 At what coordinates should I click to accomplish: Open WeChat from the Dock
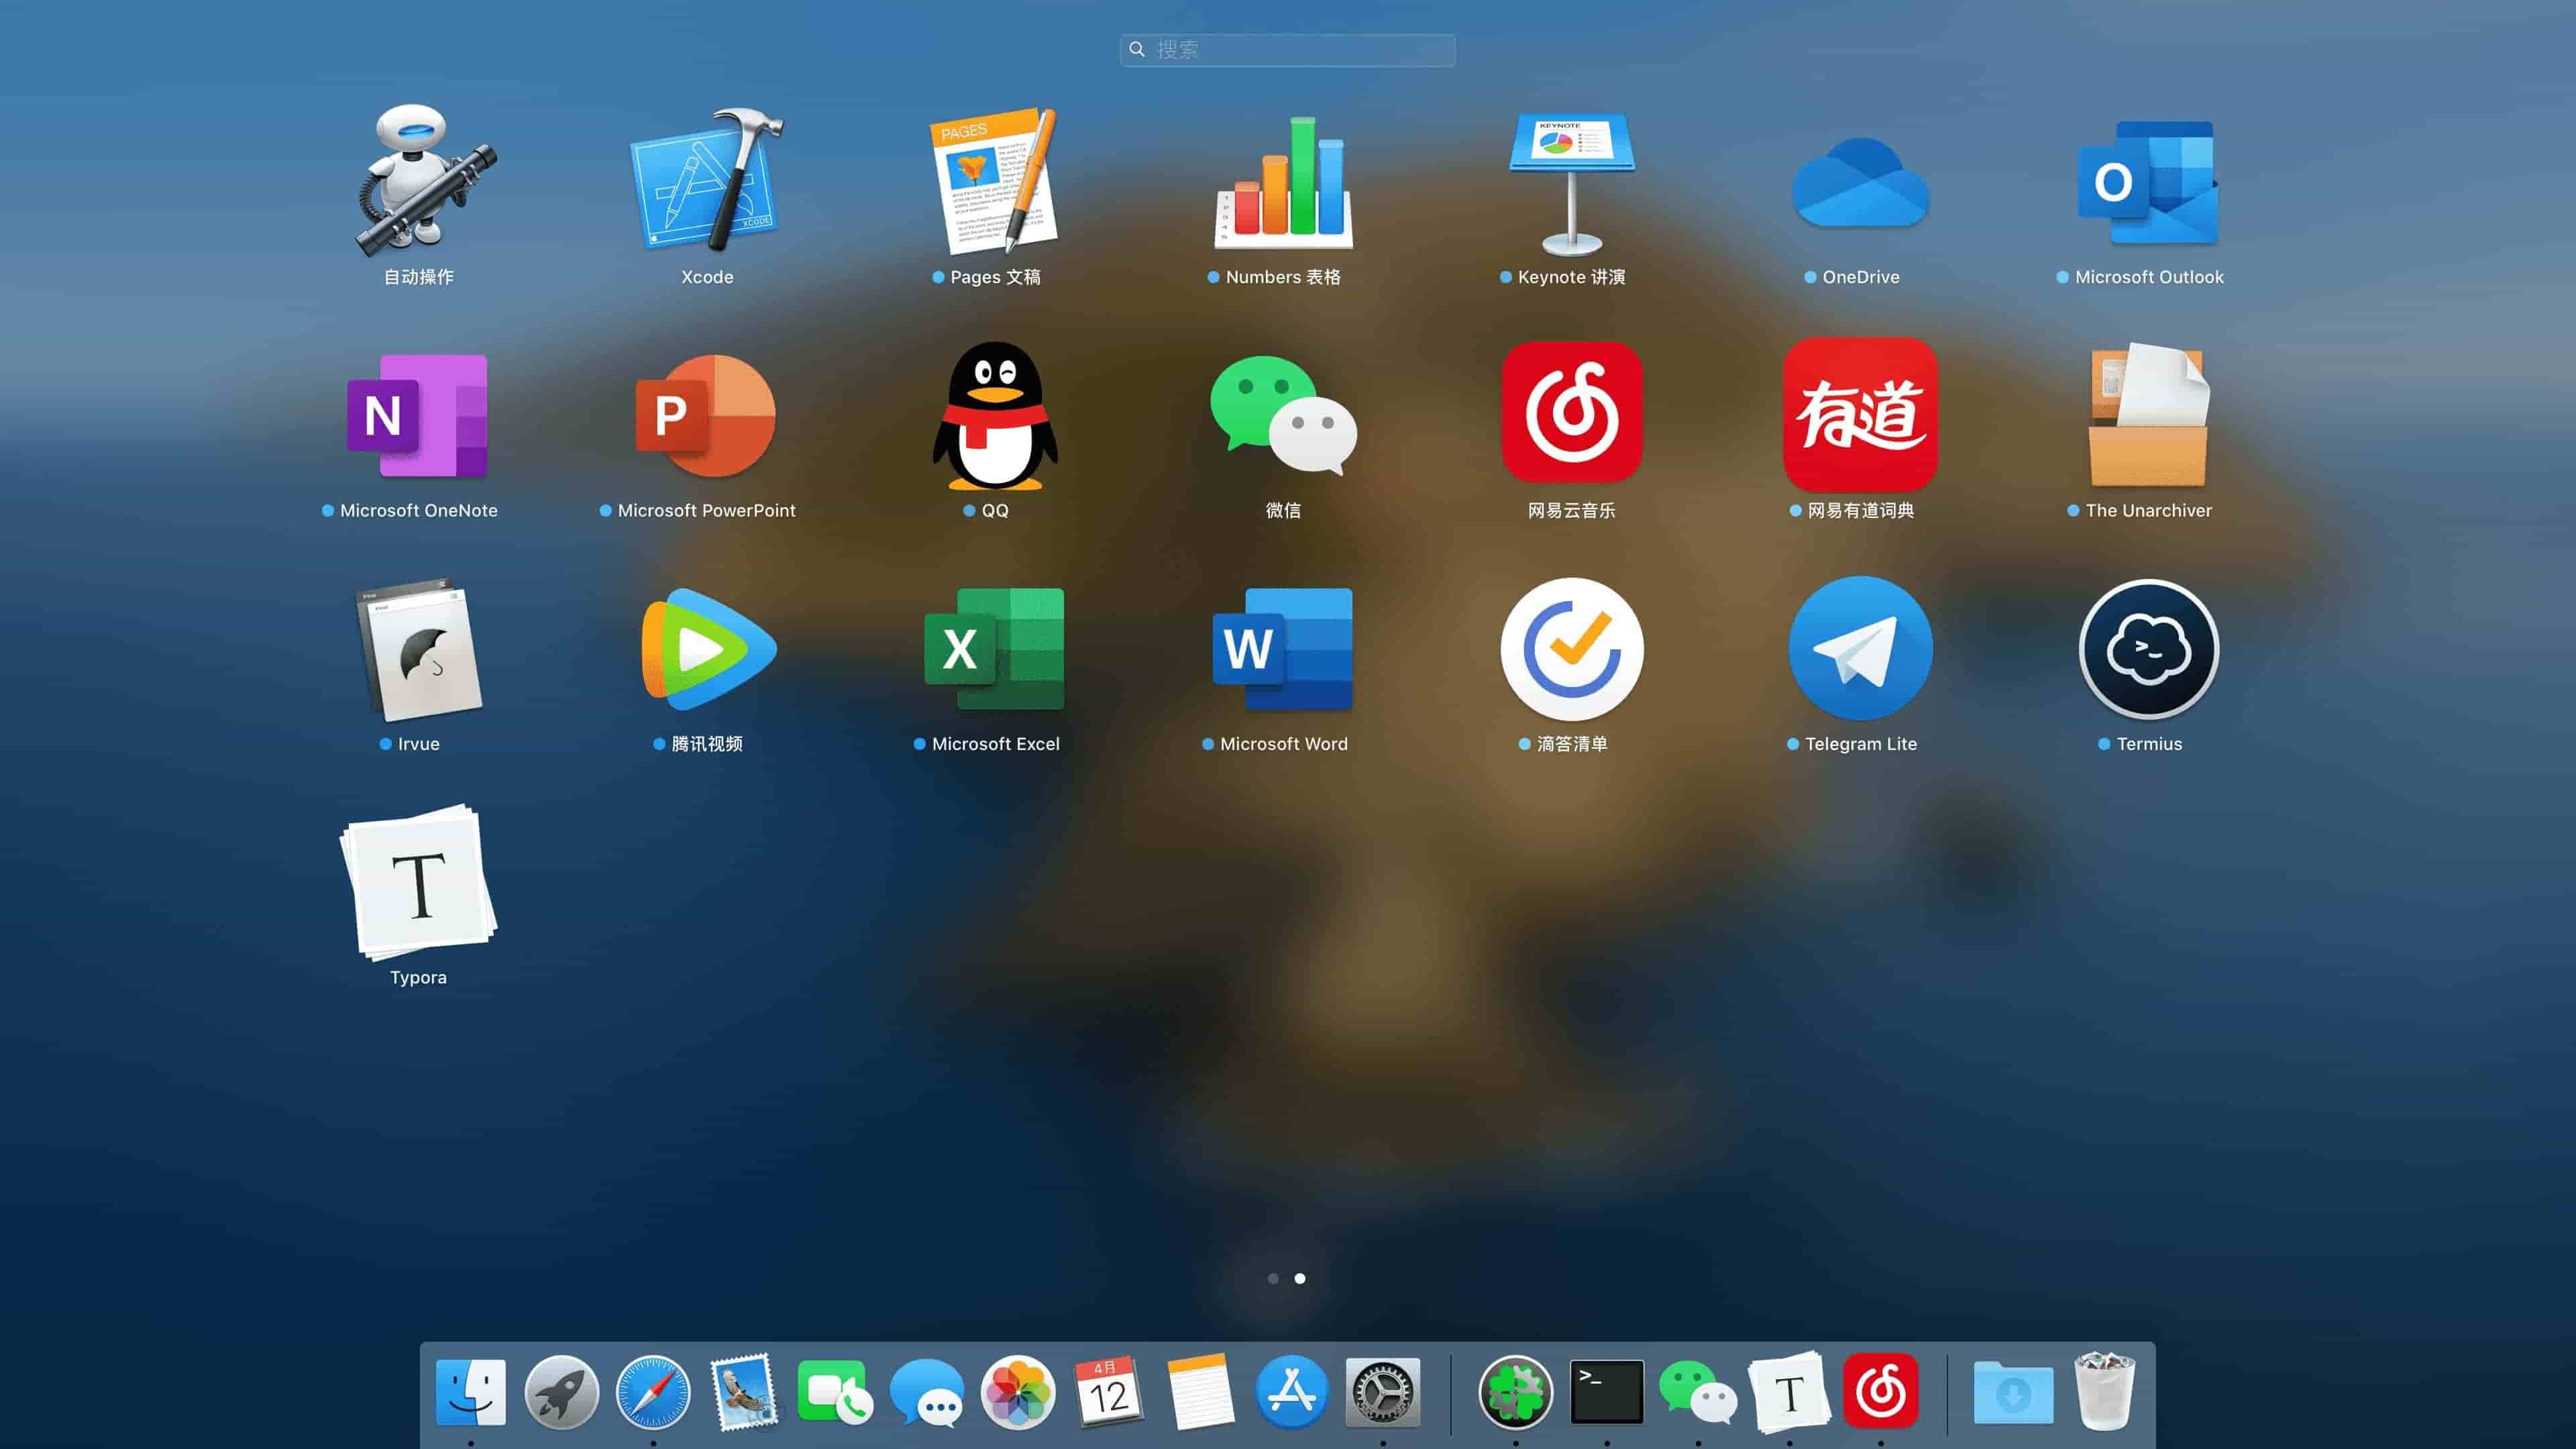click(x=1698, y=1391)
